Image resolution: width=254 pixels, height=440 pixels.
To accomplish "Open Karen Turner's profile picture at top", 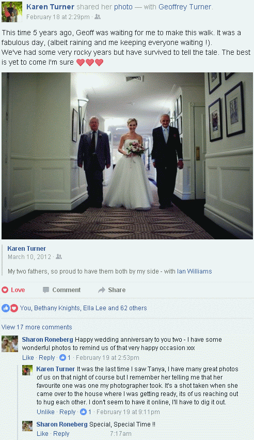I will point(12,12).
